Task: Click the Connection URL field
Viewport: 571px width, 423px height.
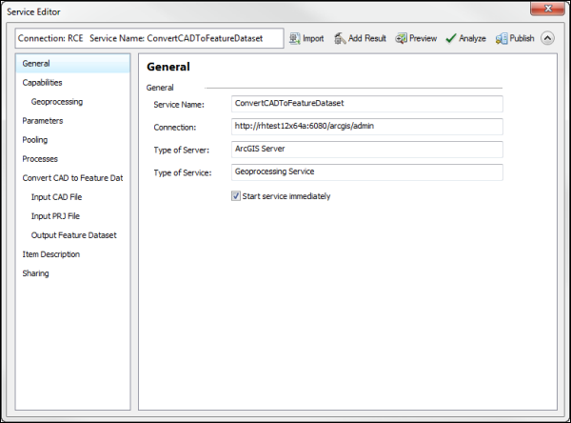Action: (x=366, y=127)
